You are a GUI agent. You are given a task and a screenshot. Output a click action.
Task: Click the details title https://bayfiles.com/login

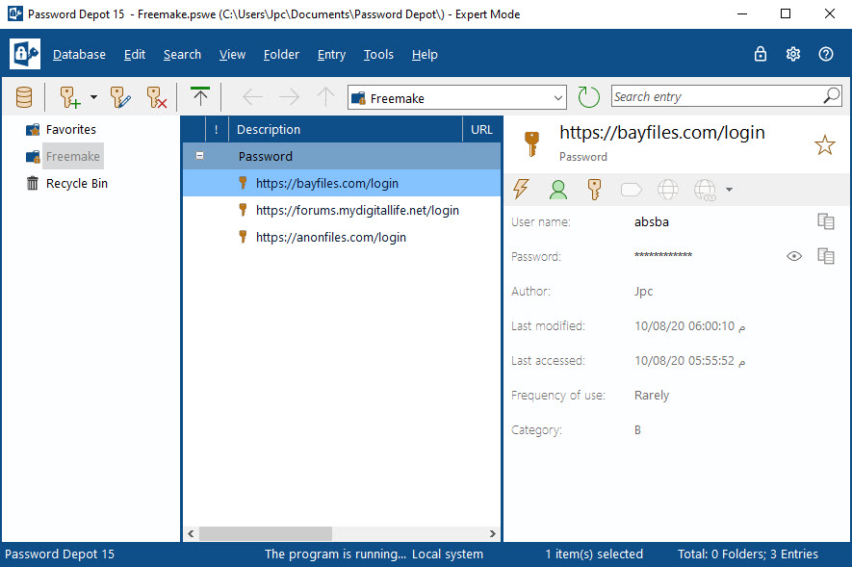(x=661, y=133)
